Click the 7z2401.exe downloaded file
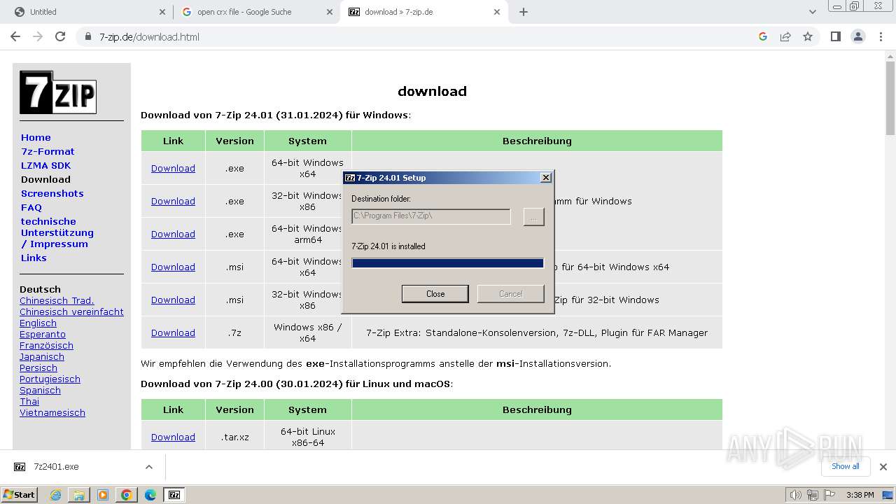896x504 pixels. [x=56, y=467]
